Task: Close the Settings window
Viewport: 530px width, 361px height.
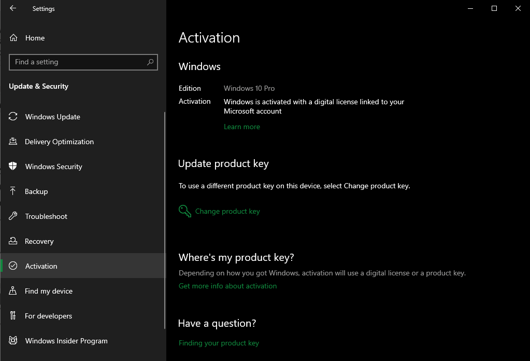Action: click(x=518, y=8)
